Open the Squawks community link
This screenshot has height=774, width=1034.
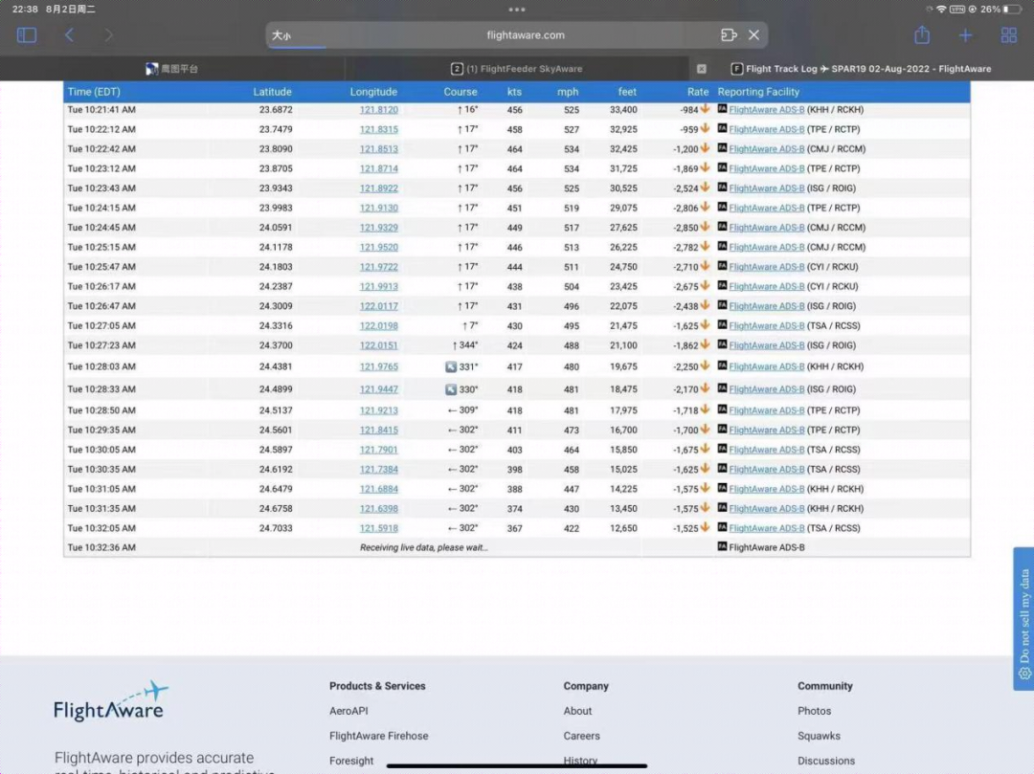pyautogui.click(x=819, y=737)
